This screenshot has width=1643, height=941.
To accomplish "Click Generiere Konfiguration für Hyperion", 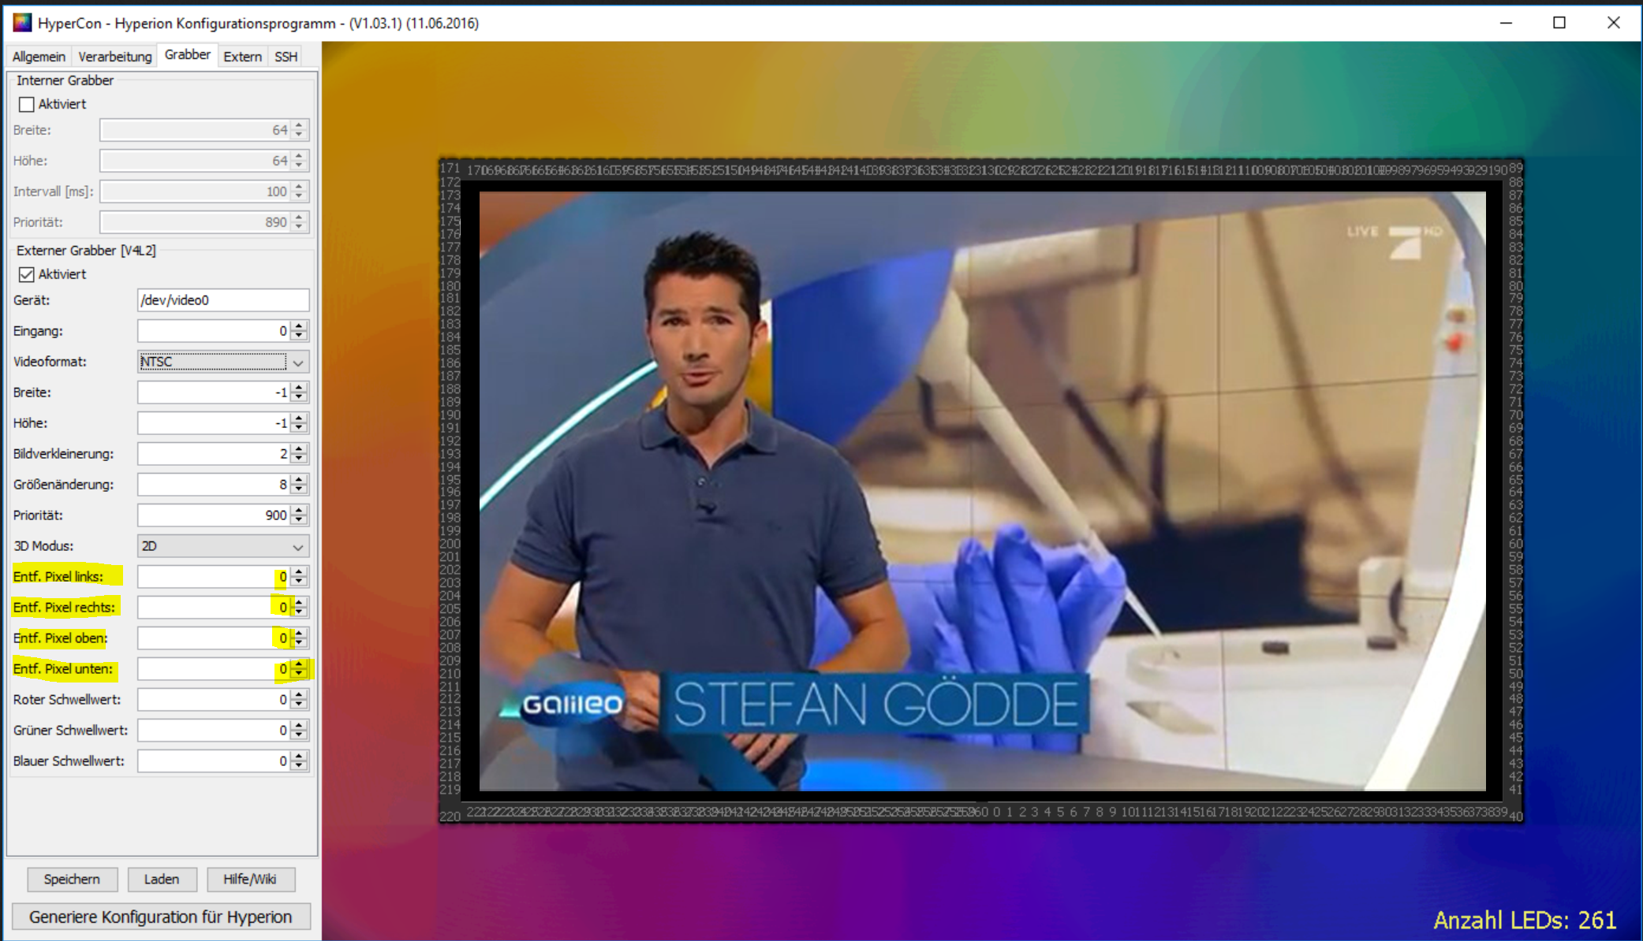I will [161, 917].
